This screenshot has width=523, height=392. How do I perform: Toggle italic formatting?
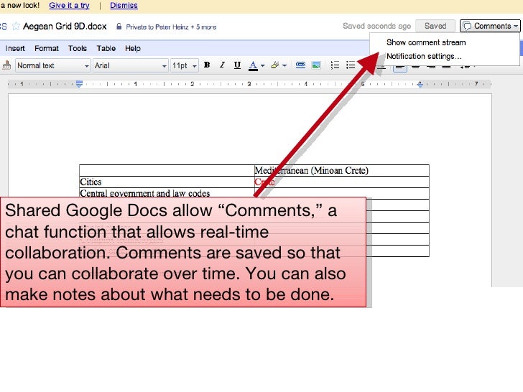[222, 65]
